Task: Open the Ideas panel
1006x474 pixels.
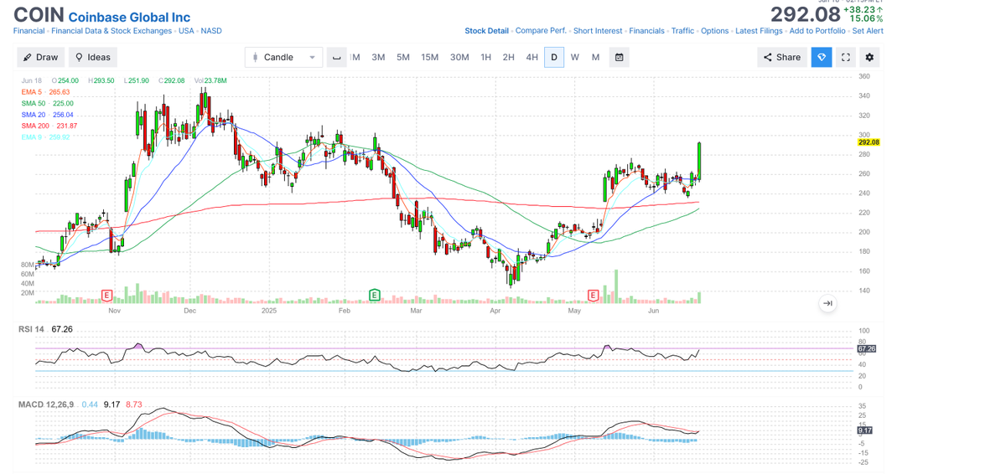Action: click(93, 57)
